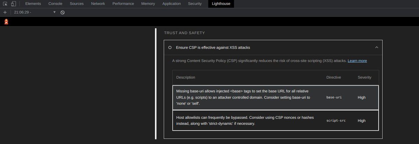Switch to the Console tab
The width and height of the screenshot is (419, 144).
56,4
